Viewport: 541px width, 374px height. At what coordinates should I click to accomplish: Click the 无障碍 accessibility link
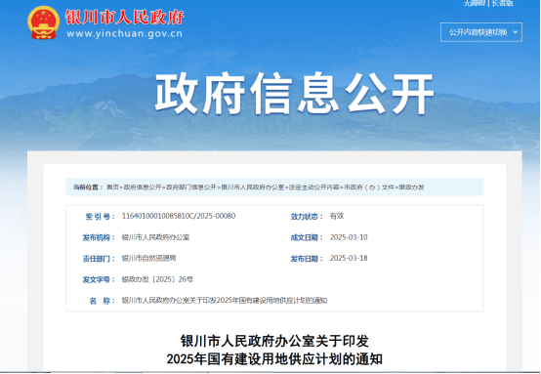point(475,3)
